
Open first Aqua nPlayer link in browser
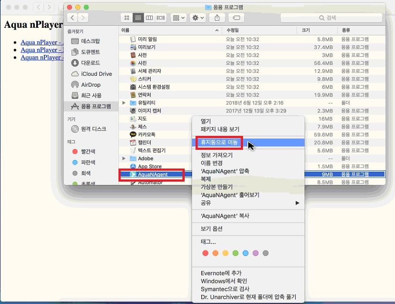coord(42,42)
